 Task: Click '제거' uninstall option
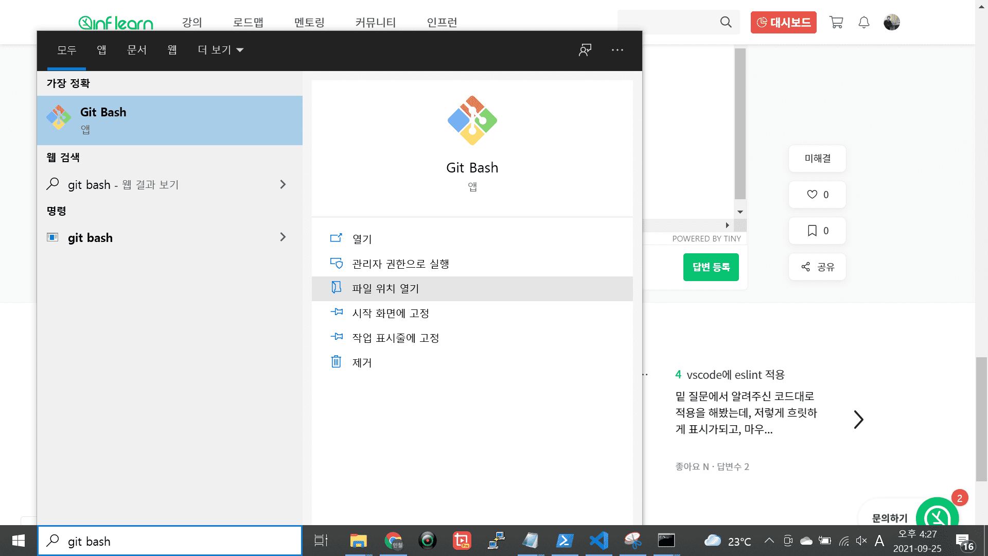click(472, 362)
